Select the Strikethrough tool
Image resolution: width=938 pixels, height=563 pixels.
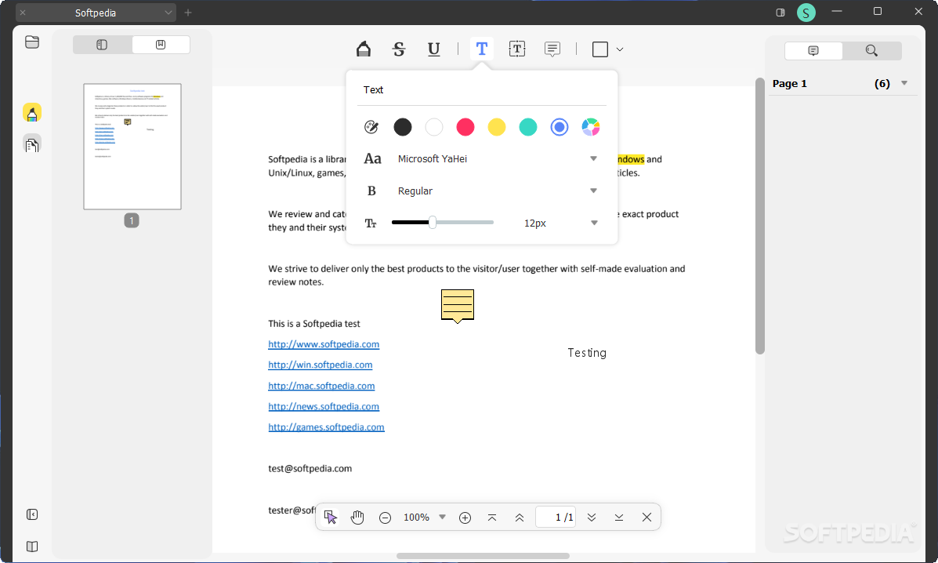[x=398, y=49]
